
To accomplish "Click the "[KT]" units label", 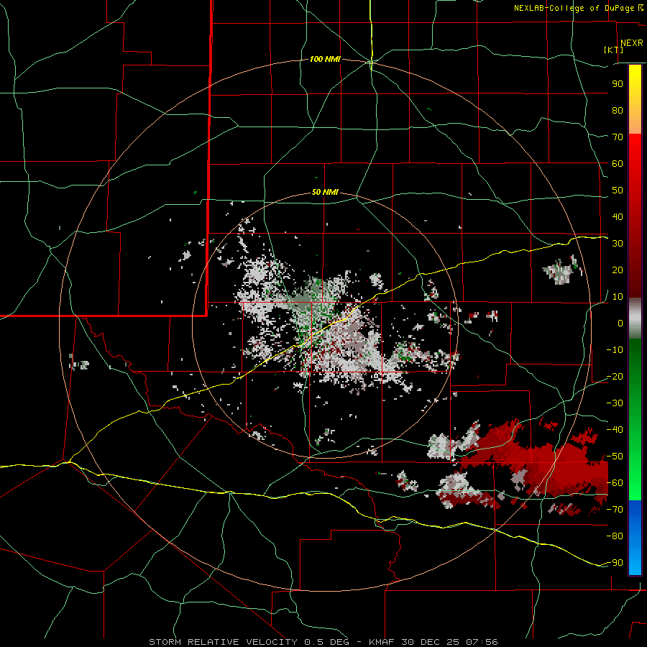I will point(614,50).
